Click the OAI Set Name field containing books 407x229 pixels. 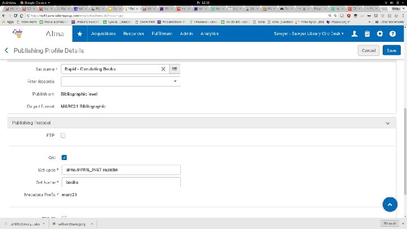coord(121,182)
